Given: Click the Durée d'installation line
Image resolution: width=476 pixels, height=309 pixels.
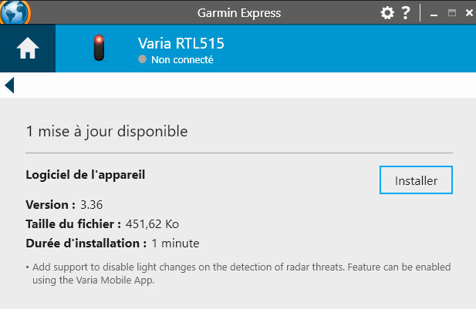Looking at the screenshot, I should (113, 244).
